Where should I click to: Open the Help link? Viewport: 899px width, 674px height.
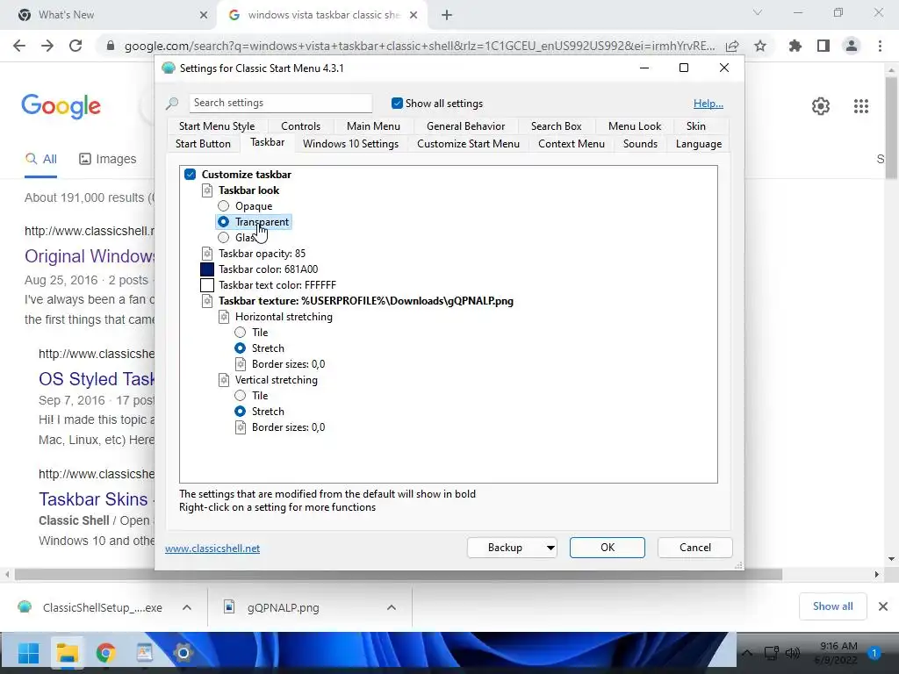coord(708,104)
